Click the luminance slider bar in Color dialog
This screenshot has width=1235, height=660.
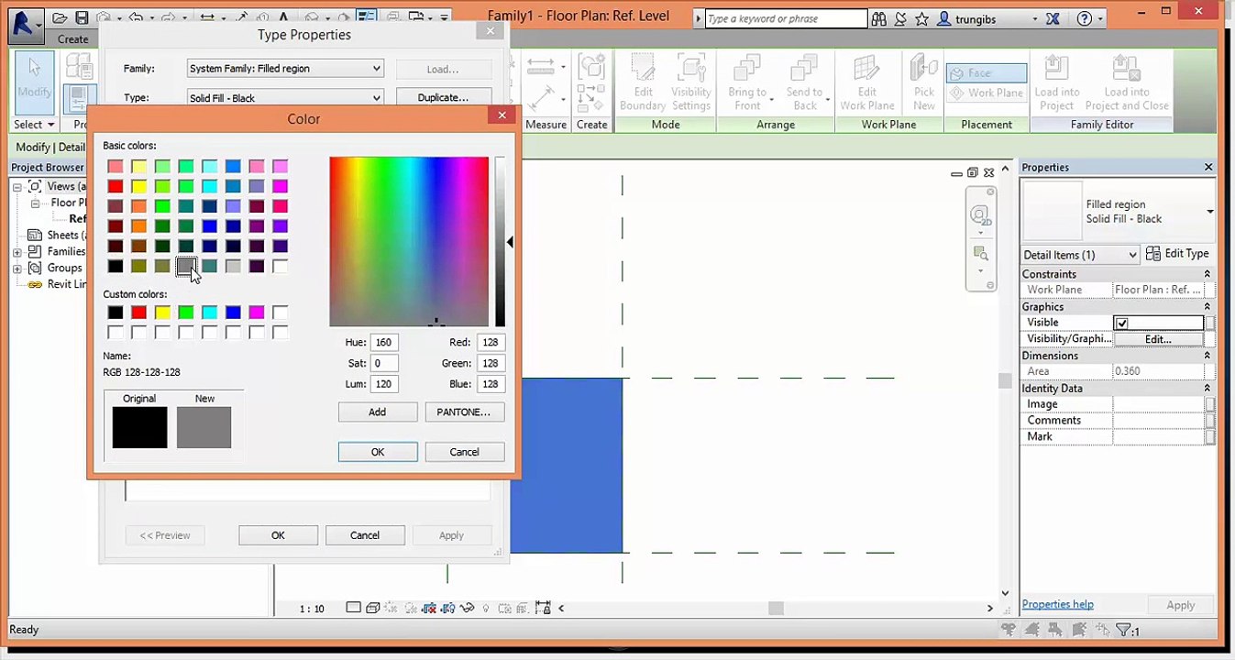[500, 242]
